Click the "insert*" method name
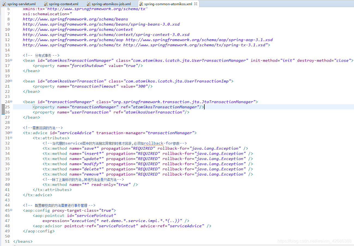The height and width of the screenshot is (246, 354). [x=93, y=153]
